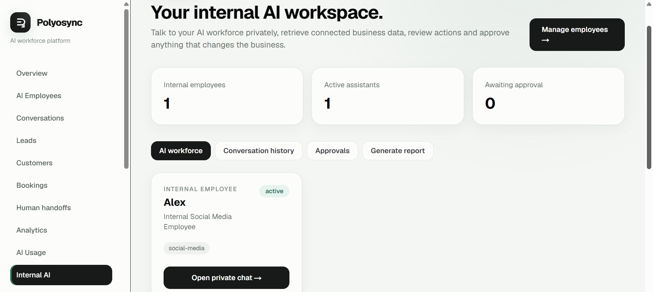Viewport: 653px width, 292px height.
Task: Click the 'INTERNAL EMPLOYEE' label
Action: 200,189
